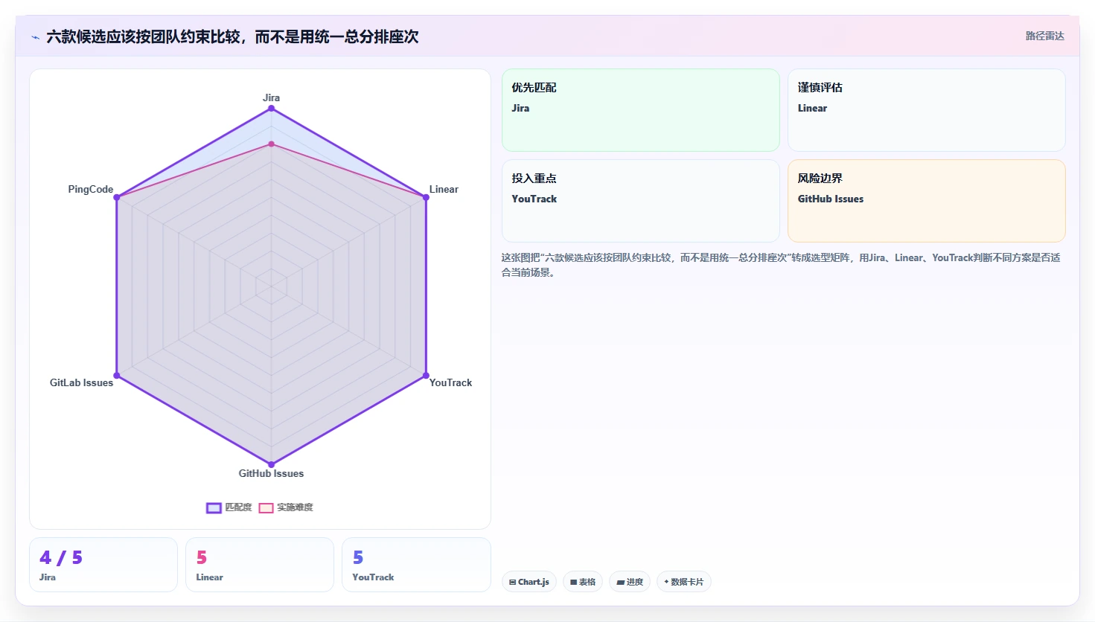The image size is (1095, 622).
Task: Click the 表格 tag chip
Action: click(x=583, y=582)
